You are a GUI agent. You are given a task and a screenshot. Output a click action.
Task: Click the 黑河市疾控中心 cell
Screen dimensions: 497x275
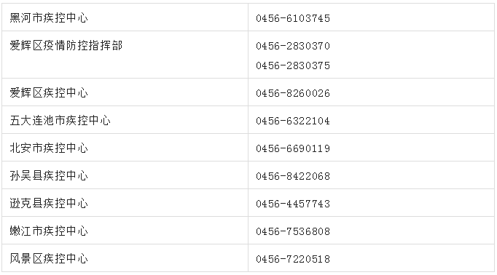click(x=125, y=17)
